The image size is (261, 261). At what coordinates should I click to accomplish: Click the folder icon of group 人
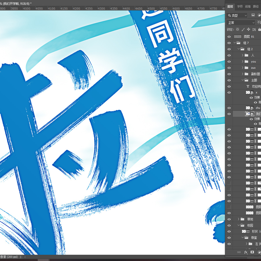(246, 55)
